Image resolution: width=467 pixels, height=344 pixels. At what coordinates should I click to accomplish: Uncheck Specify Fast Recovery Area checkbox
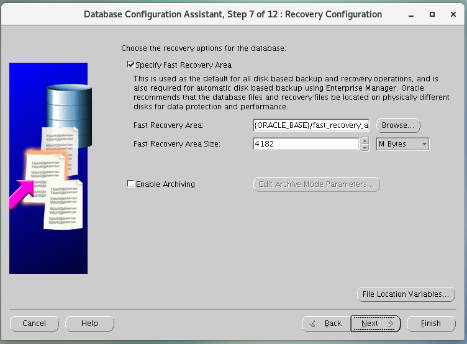tap(130, 65)
